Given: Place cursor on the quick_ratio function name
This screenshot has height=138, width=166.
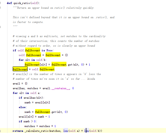Looking at the screenshot, I should point(22,3).
